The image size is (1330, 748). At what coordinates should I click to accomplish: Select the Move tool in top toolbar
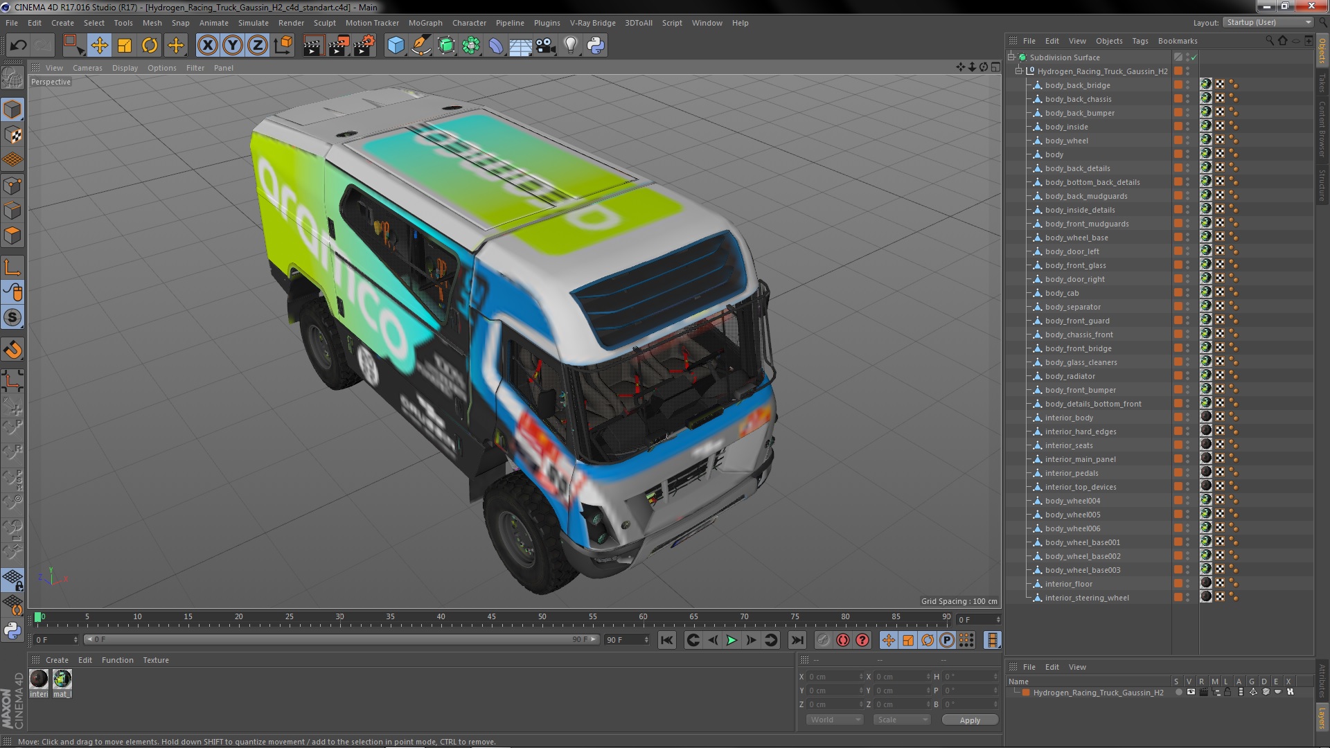(99, 46)
